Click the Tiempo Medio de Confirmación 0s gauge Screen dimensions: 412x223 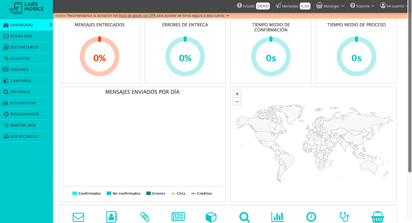click(x=271, y=57)
